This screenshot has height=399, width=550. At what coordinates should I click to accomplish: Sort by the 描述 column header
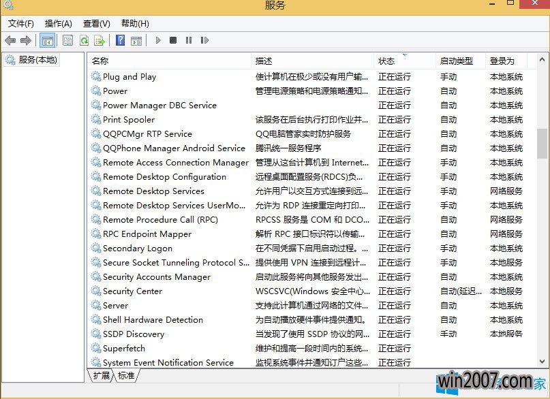(313, 61)
